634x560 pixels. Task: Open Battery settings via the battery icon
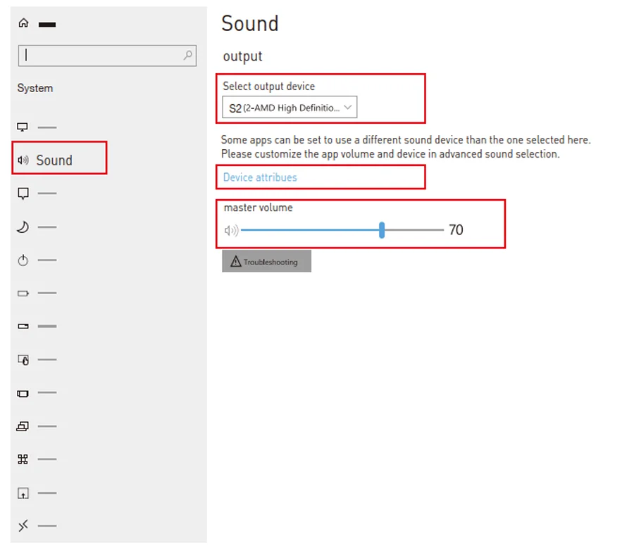[x=23, y=293]
